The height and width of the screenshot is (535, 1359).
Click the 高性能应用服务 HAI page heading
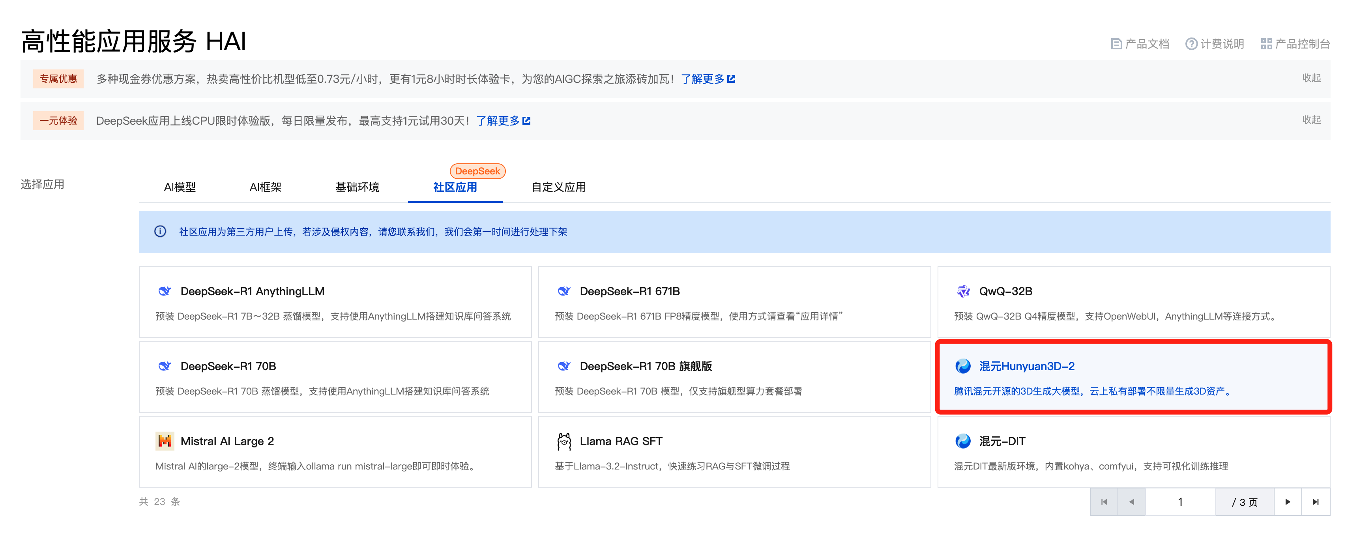pyautogui.click(x=133, y=41)
